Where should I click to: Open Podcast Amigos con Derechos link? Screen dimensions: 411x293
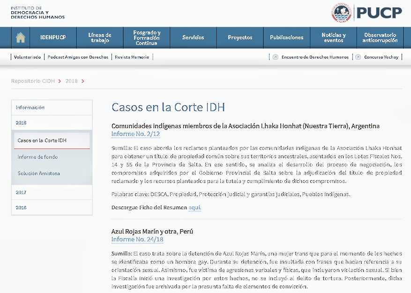pos(78,57)
